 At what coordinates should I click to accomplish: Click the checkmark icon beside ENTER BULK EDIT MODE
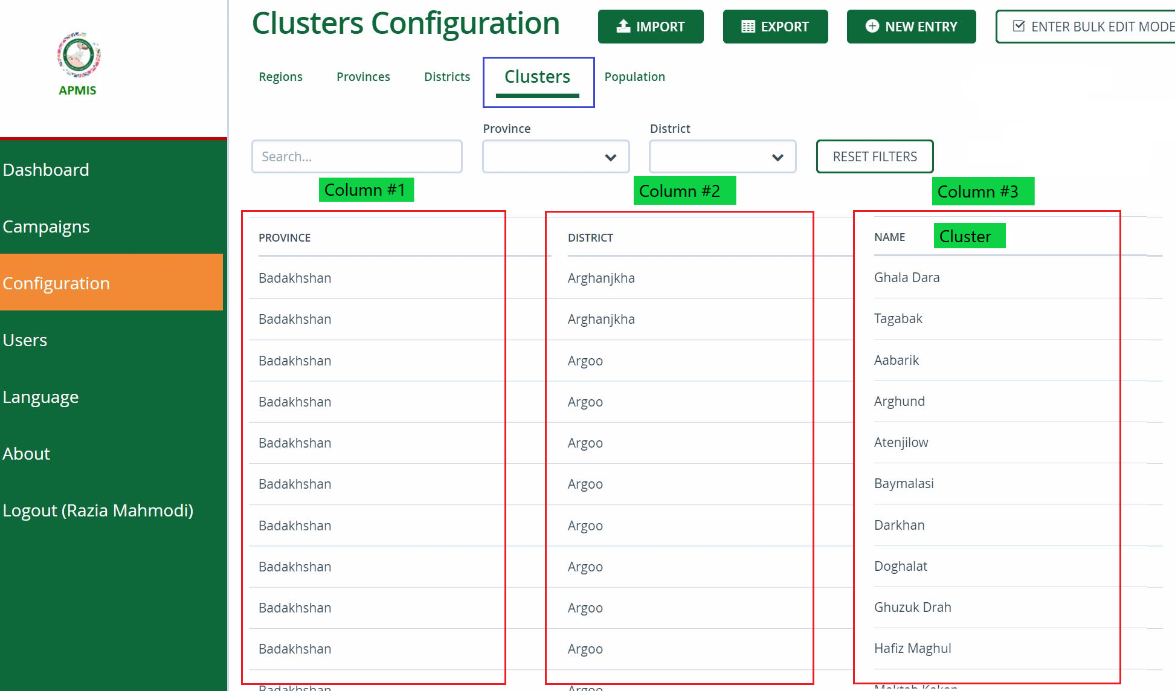[x=1019, y=26]
